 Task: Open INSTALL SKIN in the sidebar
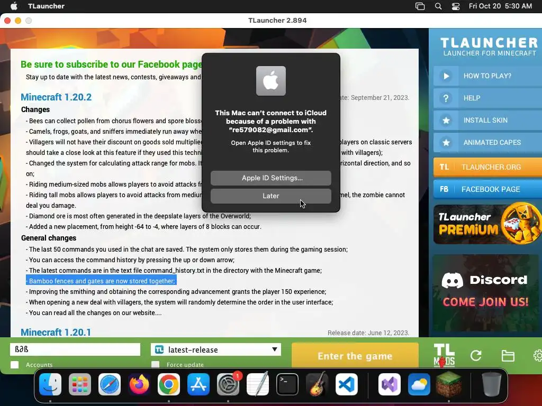point(487,120)
